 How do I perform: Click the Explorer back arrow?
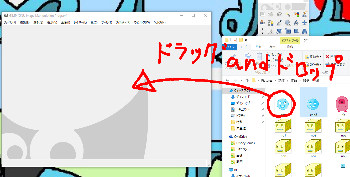(x=227, y=81)
